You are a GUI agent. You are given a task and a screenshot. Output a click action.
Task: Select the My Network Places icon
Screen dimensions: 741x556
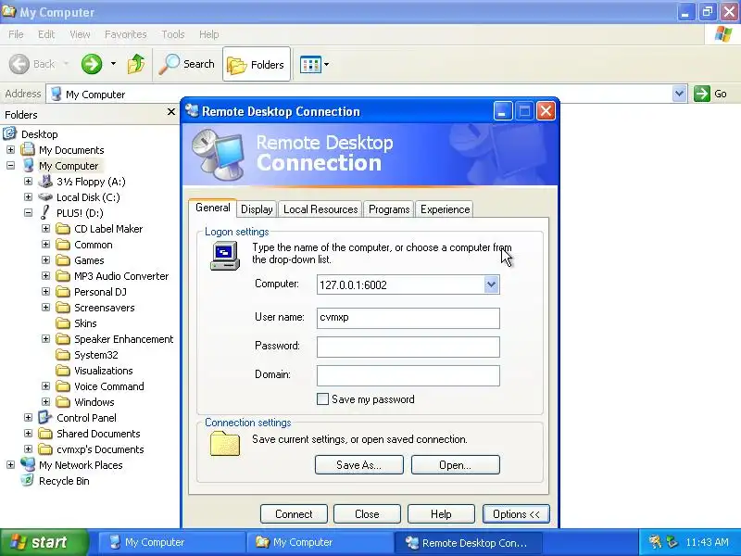[x=28, y=465]
